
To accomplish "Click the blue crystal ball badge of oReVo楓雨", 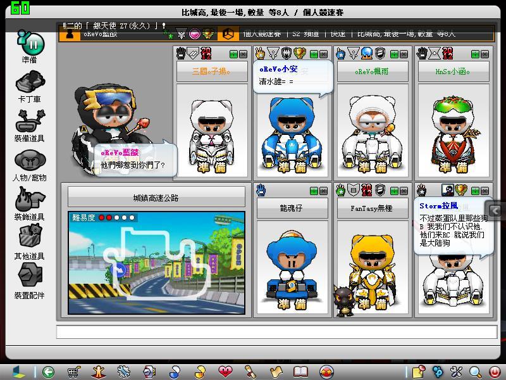I will coord(367,53).
